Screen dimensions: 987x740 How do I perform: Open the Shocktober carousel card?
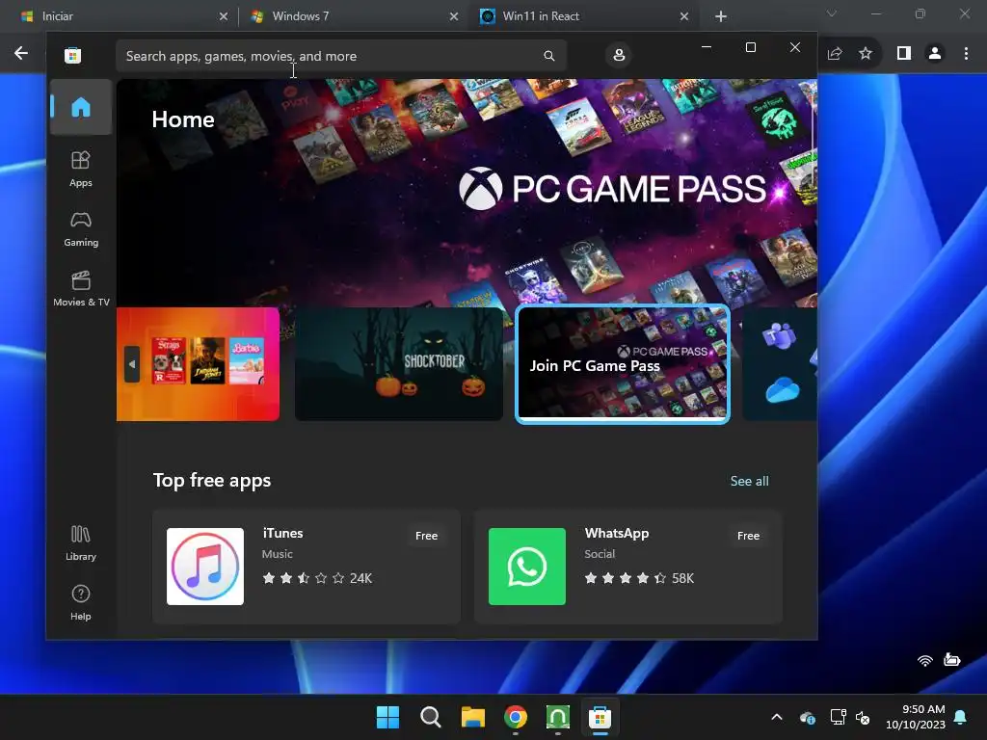tap(399, 363)
